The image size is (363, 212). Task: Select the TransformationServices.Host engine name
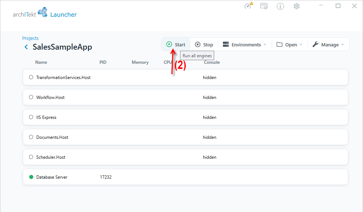pos(64,78)
